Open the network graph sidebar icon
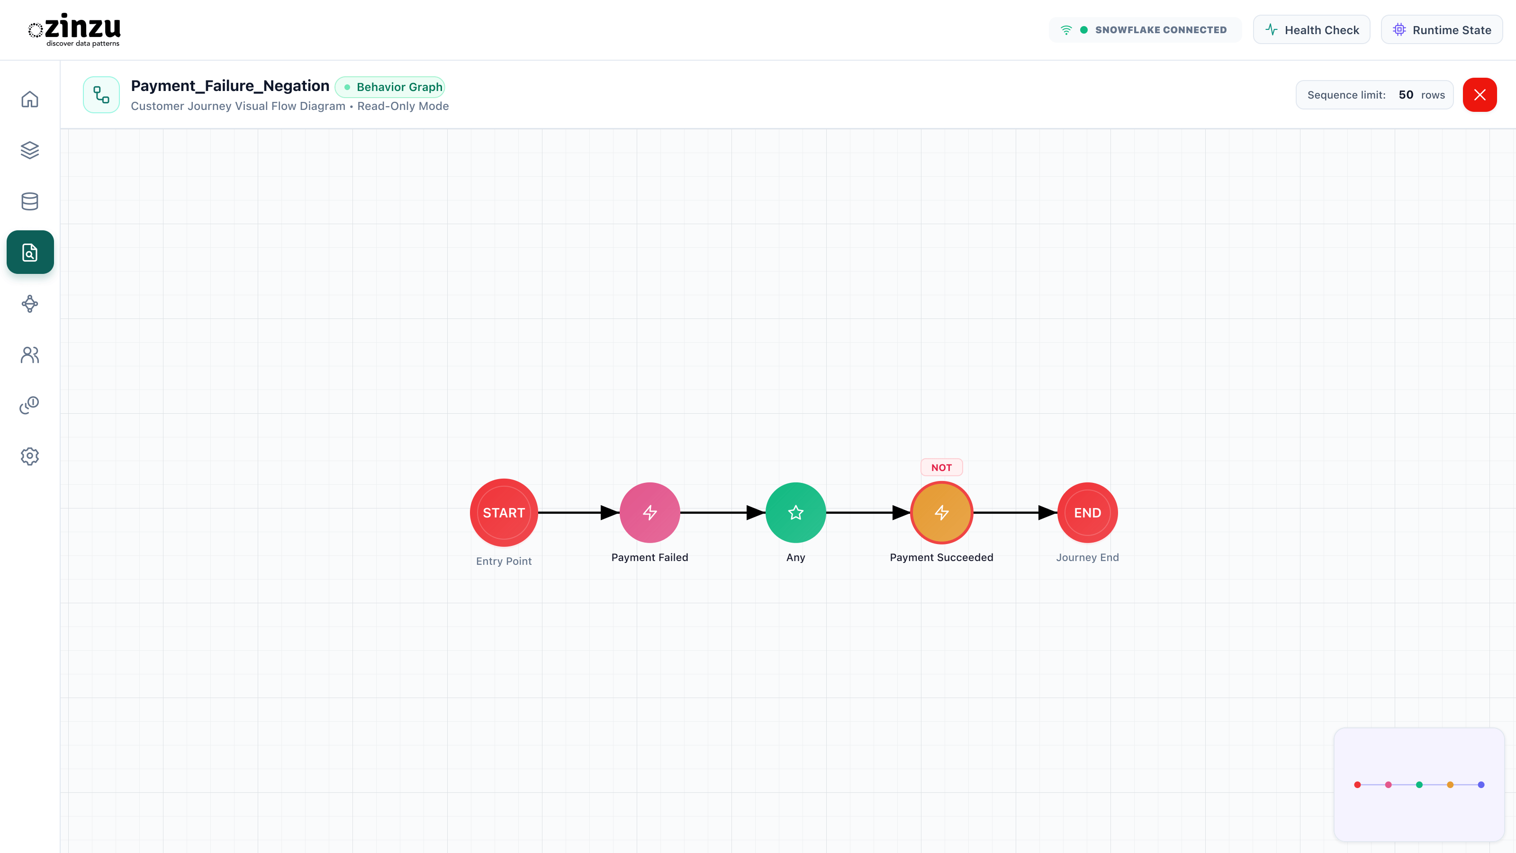1516x853 pixels. click(x=30, y=304)
